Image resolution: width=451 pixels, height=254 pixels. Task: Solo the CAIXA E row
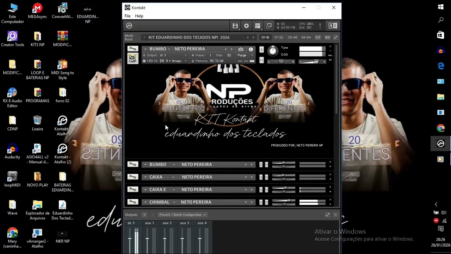coord(261,189)
